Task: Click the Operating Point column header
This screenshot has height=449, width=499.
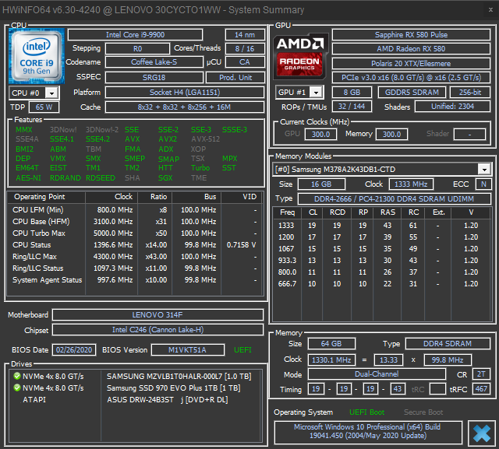Action: point(46,197)
